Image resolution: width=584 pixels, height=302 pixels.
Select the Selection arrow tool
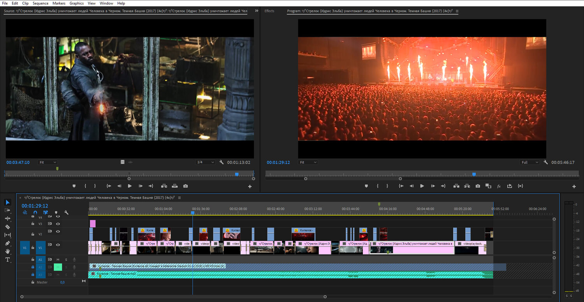coord(7,202)
